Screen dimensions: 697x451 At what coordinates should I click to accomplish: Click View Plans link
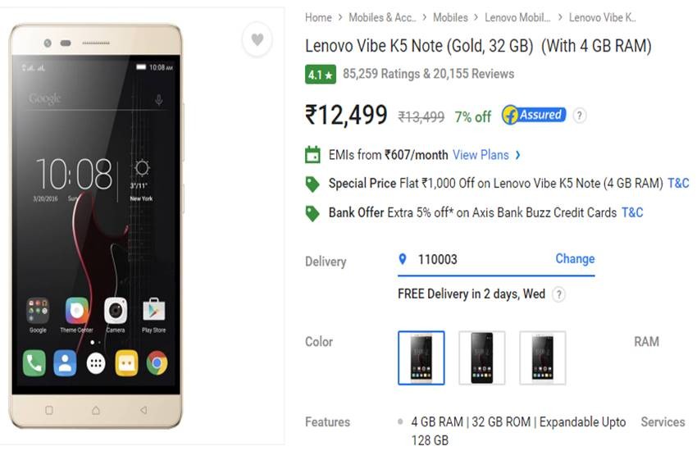tap(481, 155)
